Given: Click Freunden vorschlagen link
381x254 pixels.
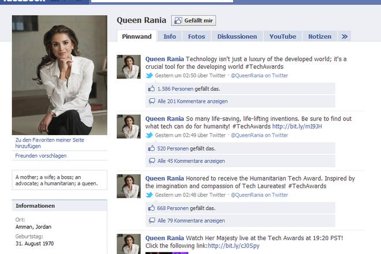Looking at the screenshot, I should tap(41, 156).
